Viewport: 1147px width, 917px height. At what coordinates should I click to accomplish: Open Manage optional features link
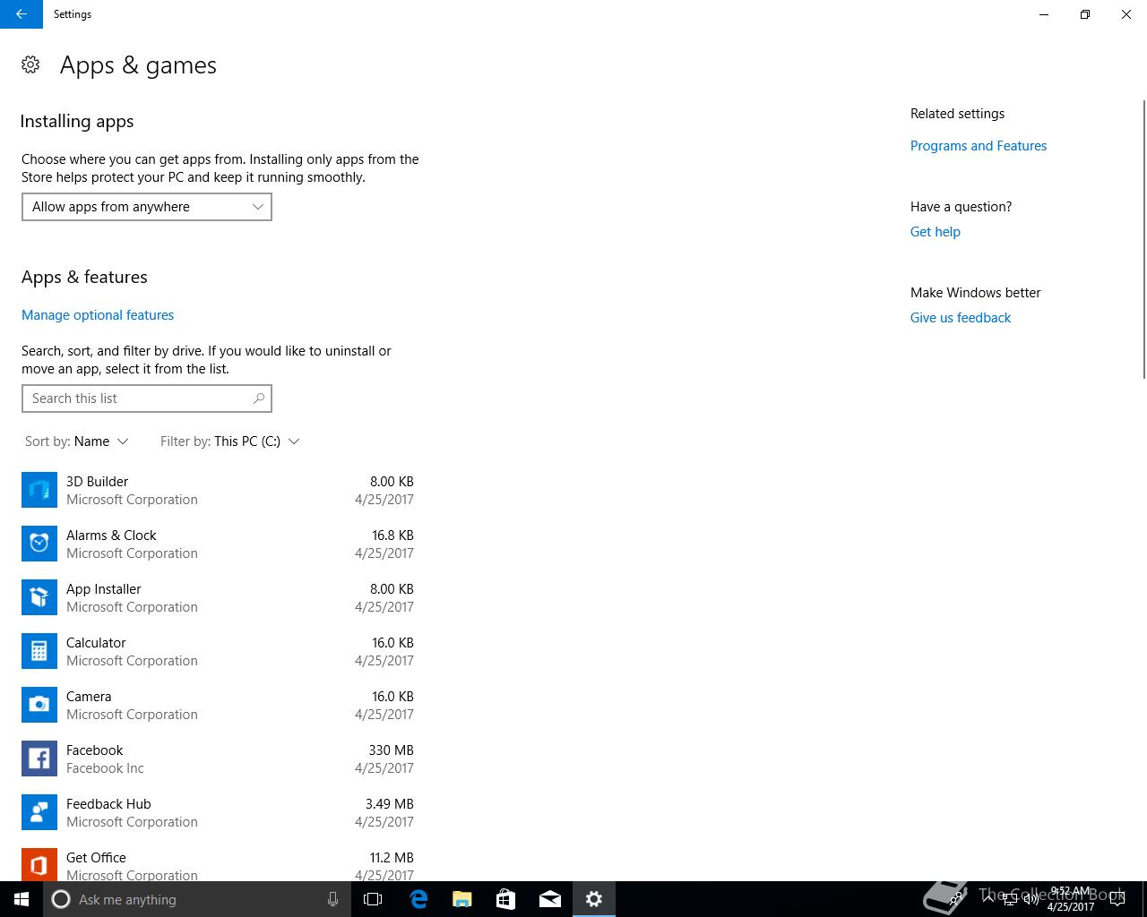98,315
